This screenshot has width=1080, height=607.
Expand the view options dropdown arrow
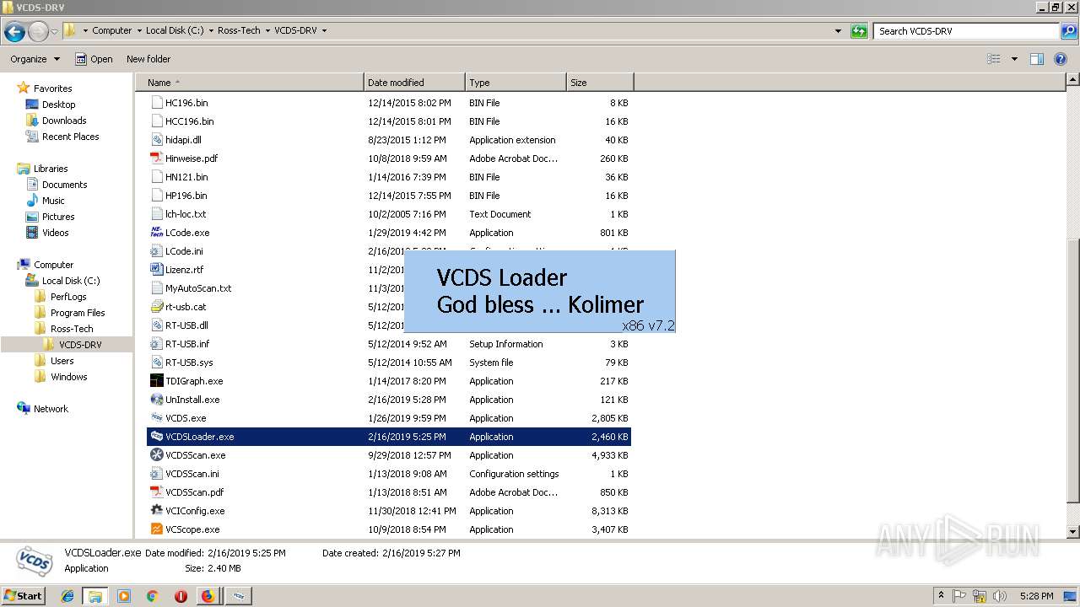coord(1014,59)
